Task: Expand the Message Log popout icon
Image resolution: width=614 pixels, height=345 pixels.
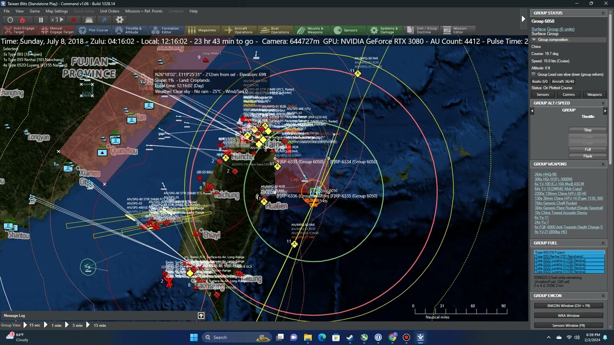Action: (201, 316)
